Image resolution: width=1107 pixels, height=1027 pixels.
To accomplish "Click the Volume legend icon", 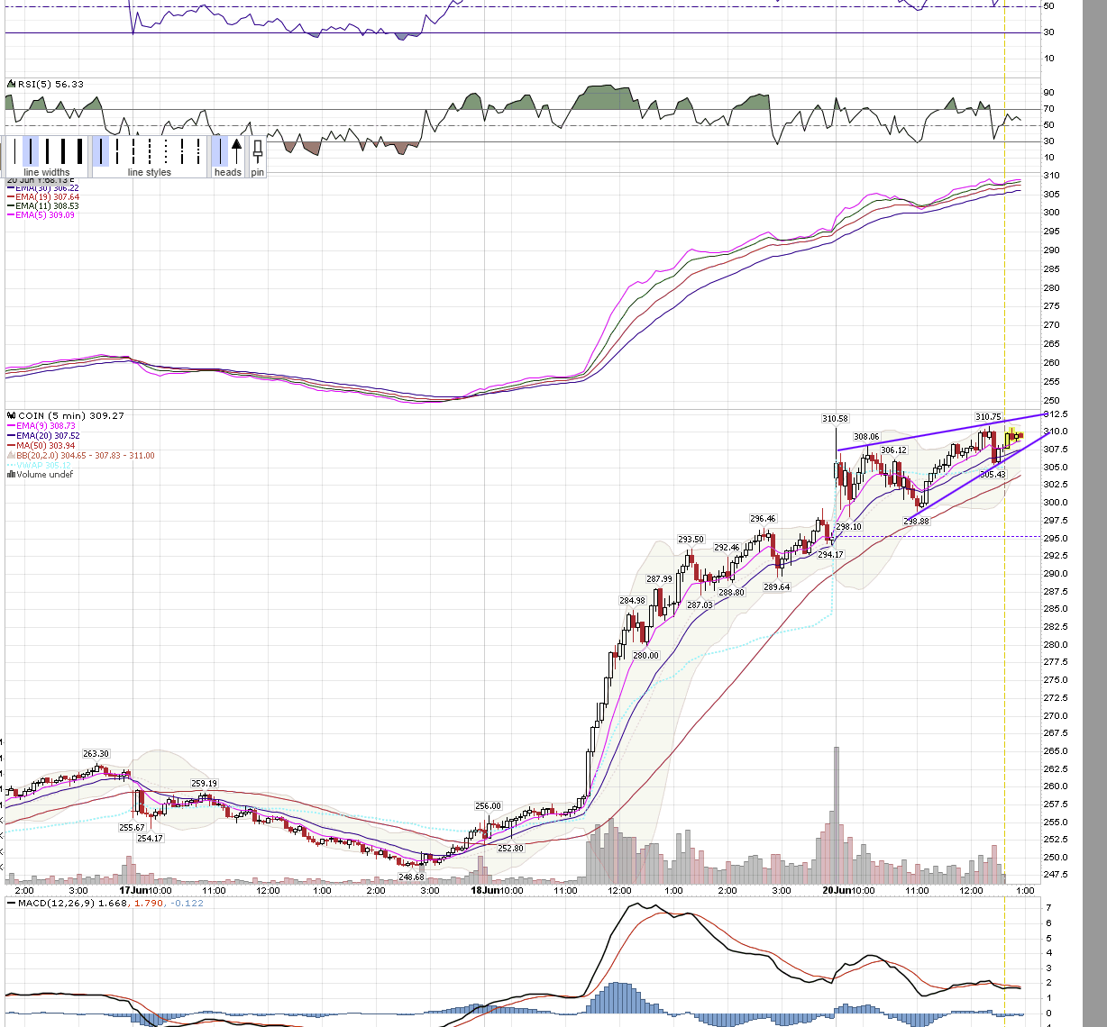I will pos(11,475).
